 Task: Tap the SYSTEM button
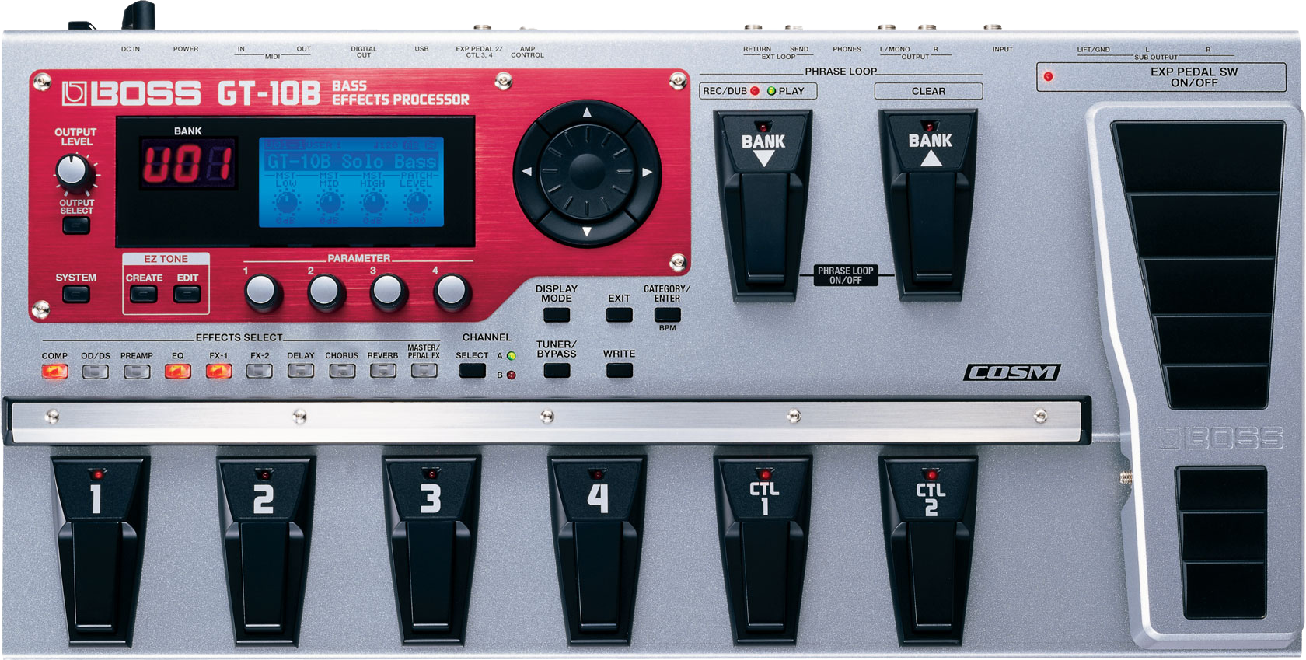[76, 295]
